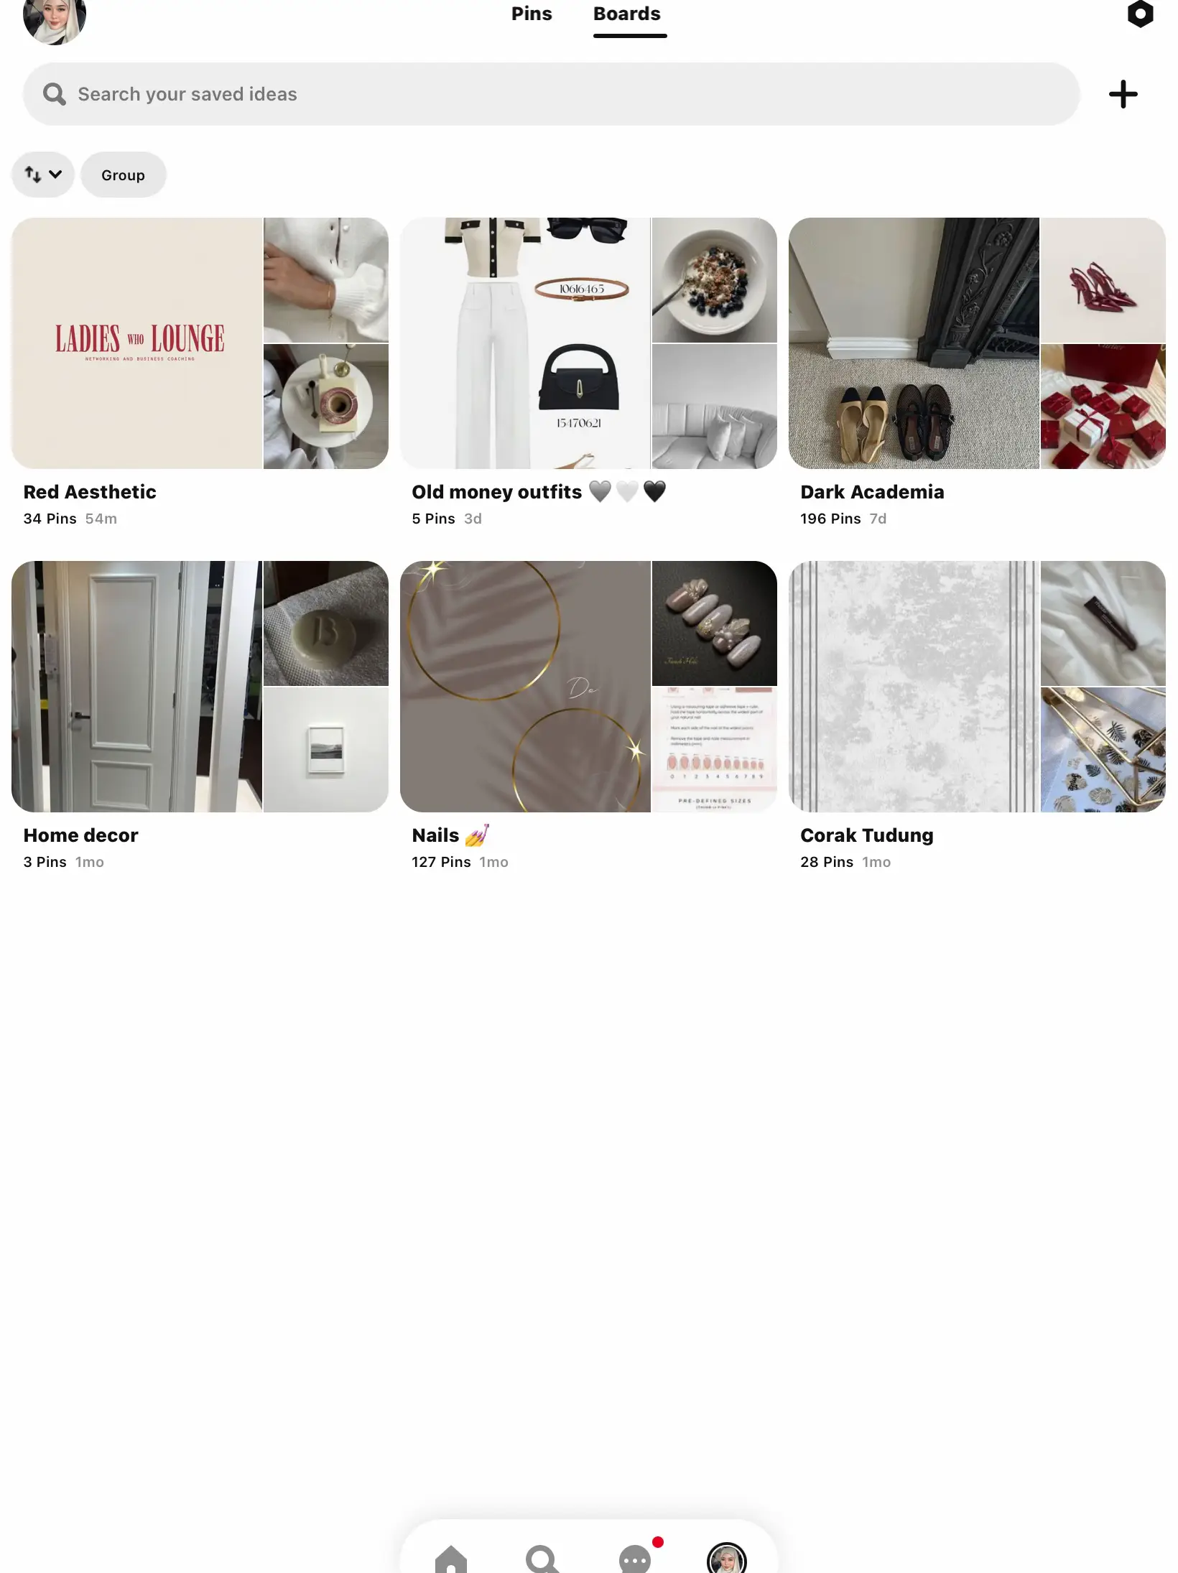The width and height of the screenshot is (1178, 1573).
Task: Open the settings hexagon icon
Action: [1140, 14]
